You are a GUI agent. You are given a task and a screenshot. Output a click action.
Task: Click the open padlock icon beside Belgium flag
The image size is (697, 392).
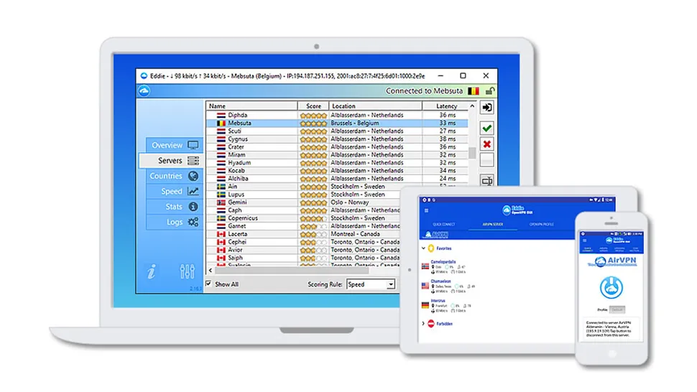pos(489,91)
